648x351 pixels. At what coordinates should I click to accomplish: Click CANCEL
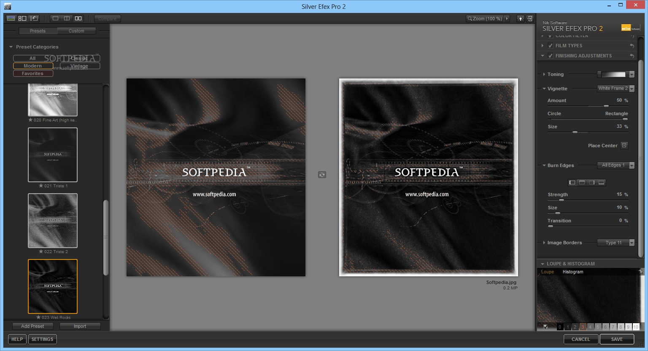coord(581,339)
